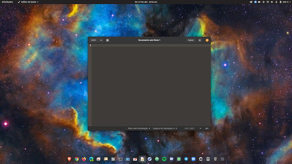Open Atividades overview
The width and height of the screenshot is (292, 164).
(x=7, y=2)
